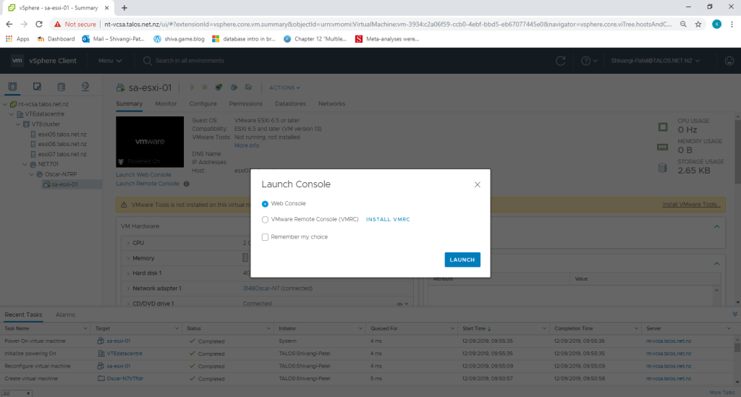Switch to VMs and Templates view icon

coord(37,87)
